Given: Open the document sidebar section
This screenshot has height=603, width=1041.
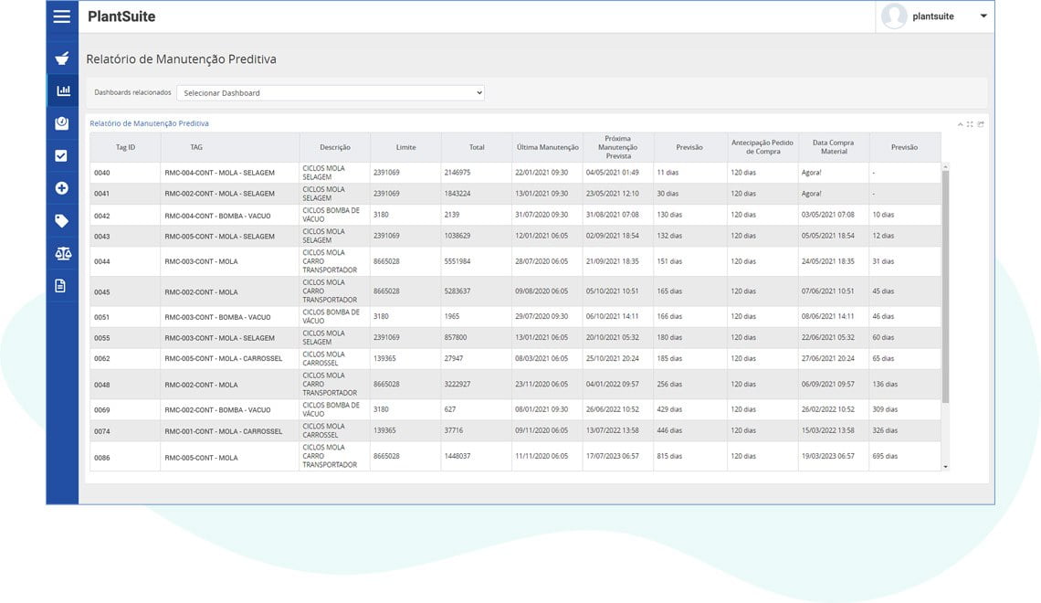Looking at the screenshot, I should [x=60, y=286].
